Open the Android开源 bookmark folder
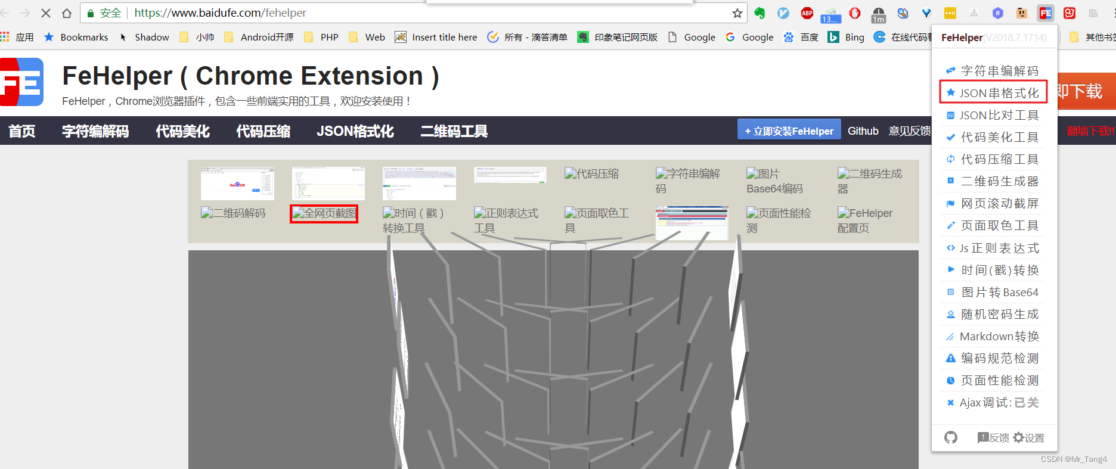 click(x=259, y=37)
